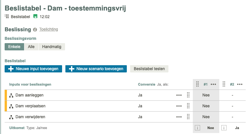Viewport: 249px width, 134px height.
Task: Click drag handle on Dam aanleggen row
Action: pyautogui.click(x=188, y=95)
